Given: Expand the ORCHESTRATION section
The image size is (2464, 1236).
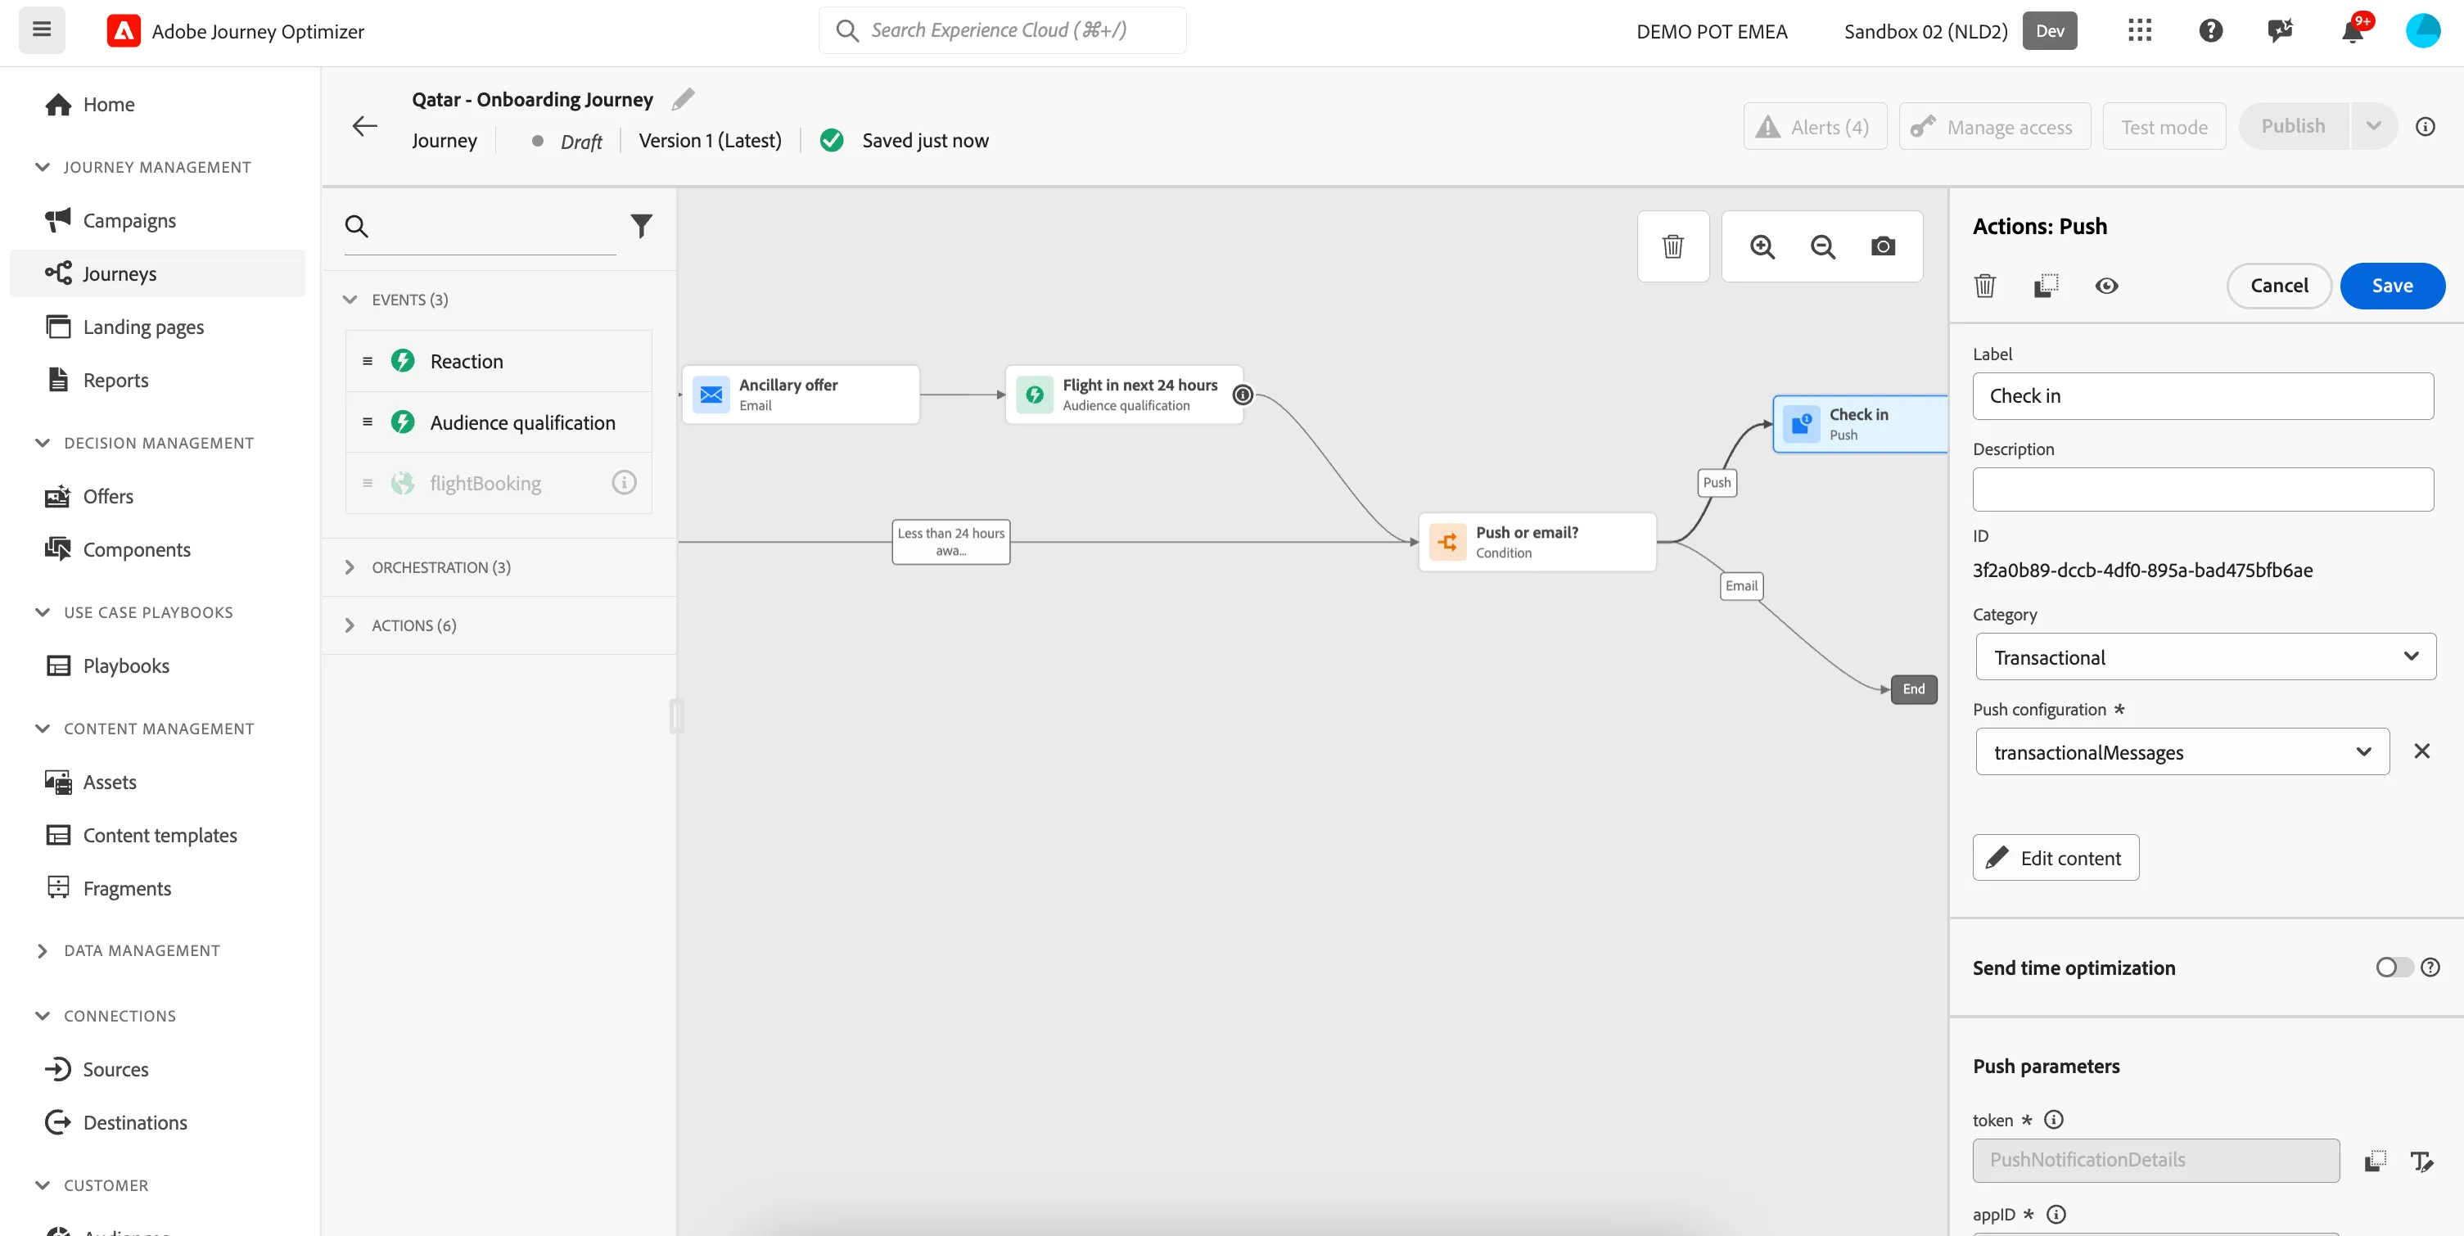Looking at the screenshot, I should tap(349, 567).
